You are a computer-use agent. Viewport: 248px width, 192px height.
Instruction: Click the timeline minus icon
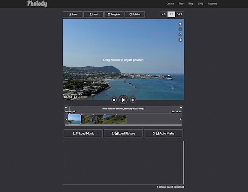coord(65,107)
